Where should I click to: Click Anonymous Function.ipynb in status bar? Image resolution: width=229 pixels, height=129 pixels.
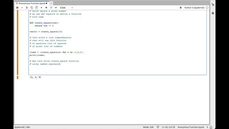(191, 127)
